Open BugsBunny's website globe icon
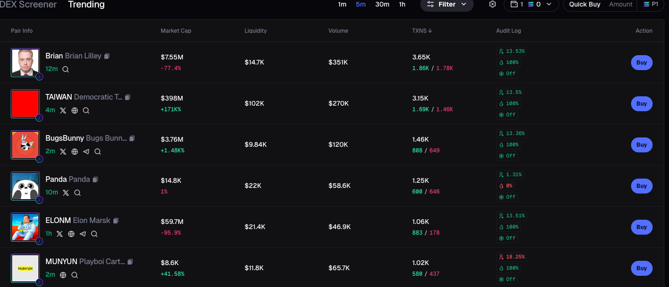The image size is (669, 287). (74, 151)
